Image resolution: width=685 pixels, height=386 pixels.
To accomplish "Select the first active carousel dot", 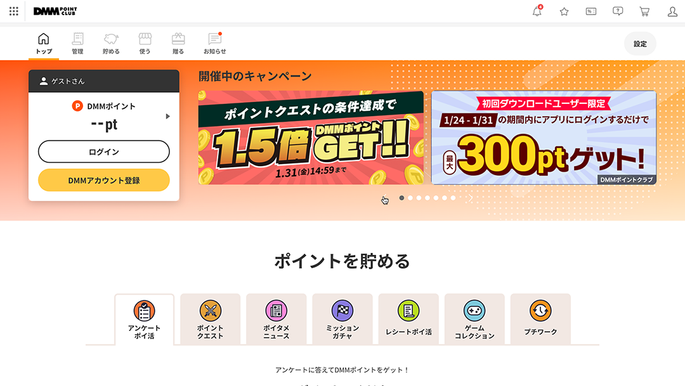I will (401, 198).
